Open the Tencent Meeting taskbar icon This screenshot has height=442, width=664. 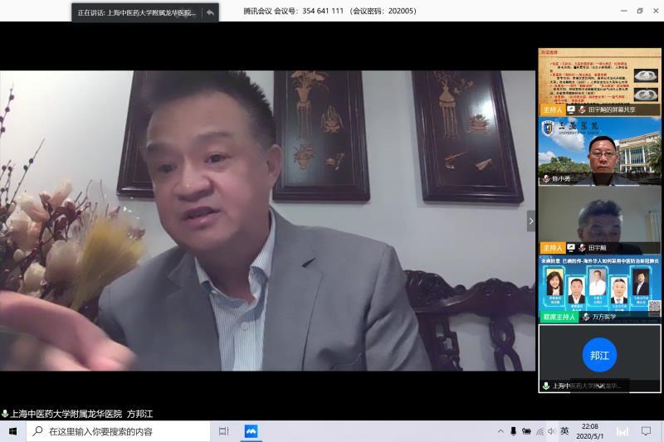pyautogui.click(x=251, y=431)
